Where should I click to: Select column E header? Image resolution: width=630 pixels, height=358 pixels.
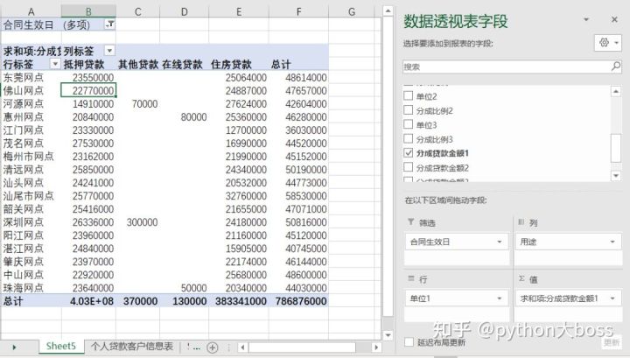click(239, 11)
